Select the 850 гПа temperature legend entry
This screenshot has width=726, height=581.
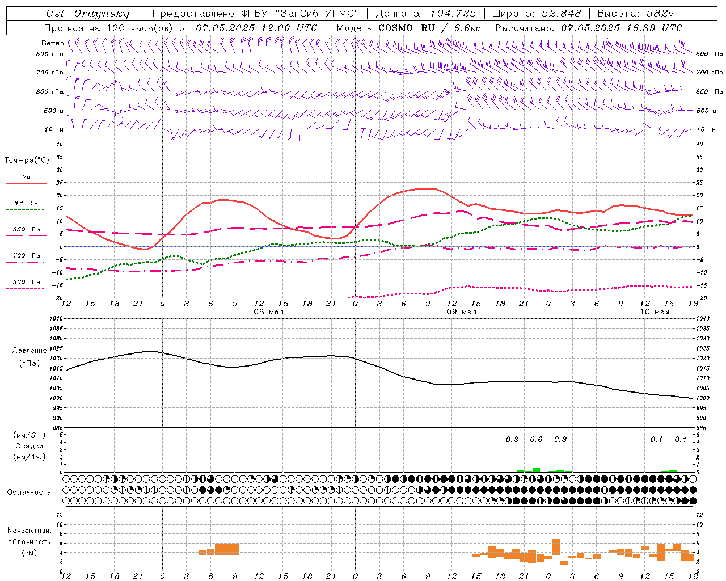click(x=27, y=230)
